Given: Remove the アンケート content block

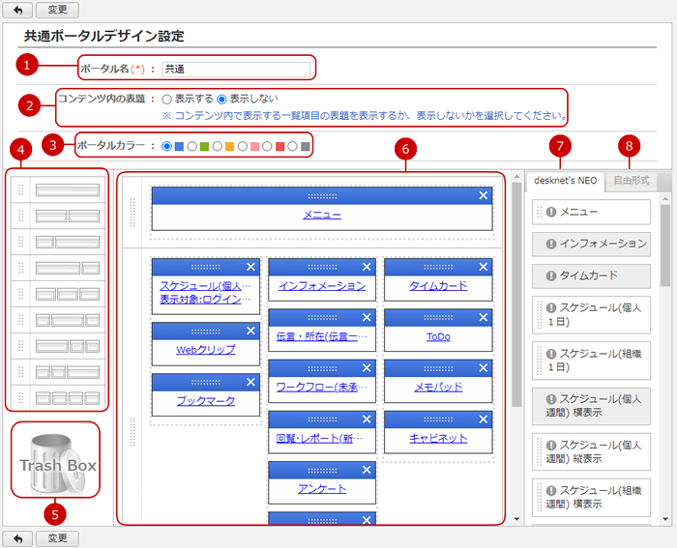Looking at the screenshot, I should (x=367, y=470).
